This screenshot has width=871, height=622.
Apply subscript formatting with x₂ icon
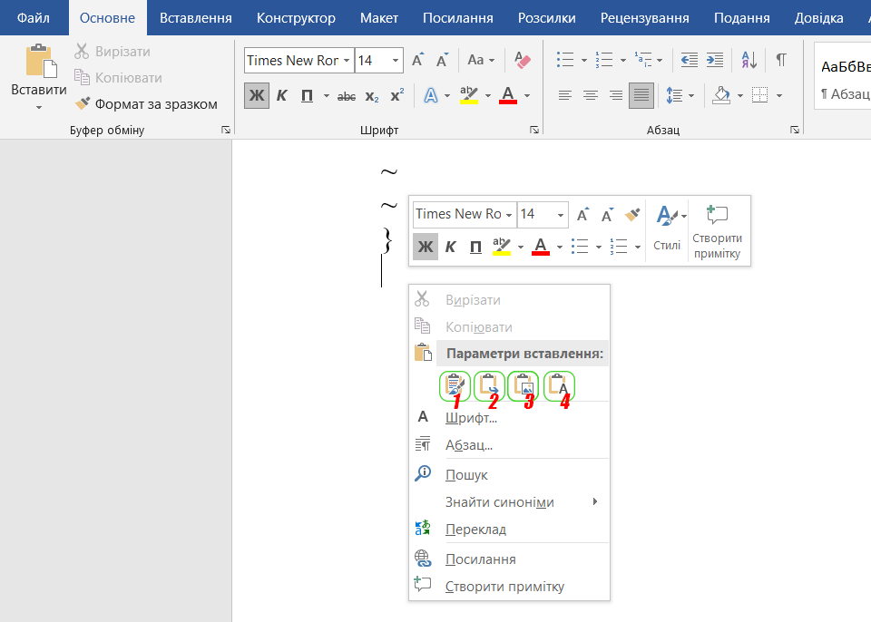[372, 95]
